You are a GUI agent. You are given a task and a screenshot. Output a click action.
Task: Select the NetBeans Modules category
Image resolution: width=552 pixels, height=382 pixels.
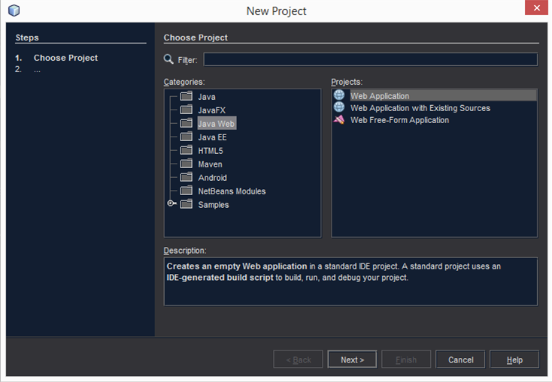click(x=232, y=191)
